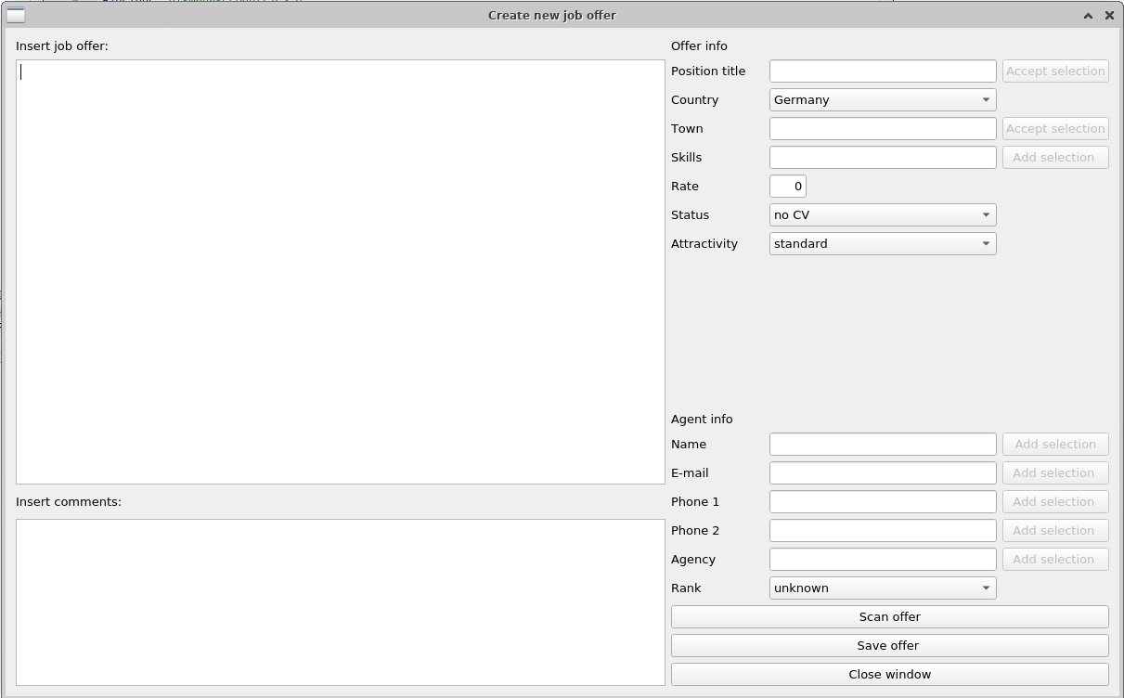The image size is (1124, 698).
Task: Expand the Status dropdown showing no CV
Action: (x=882, y=214)
